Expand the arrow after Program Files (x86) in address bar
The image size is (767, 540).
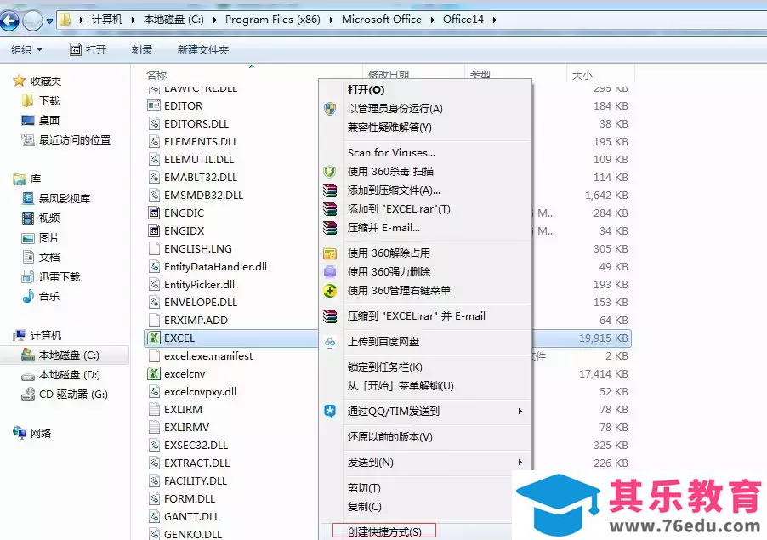(332, 20)
